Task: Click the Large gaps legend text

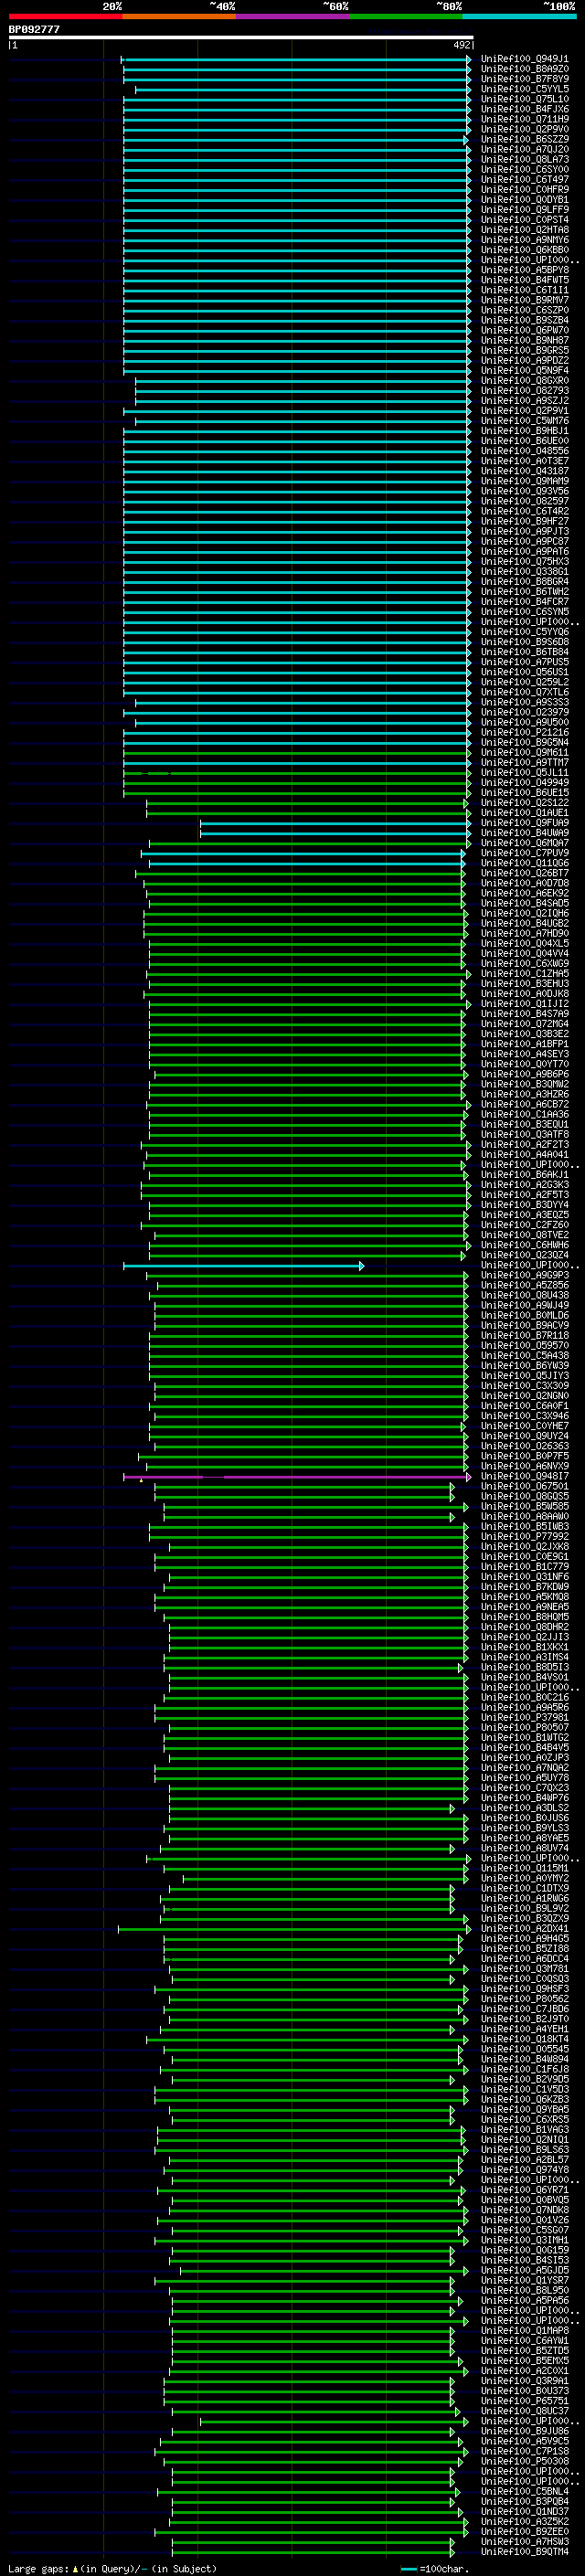Action: (x=112, y=2569)
